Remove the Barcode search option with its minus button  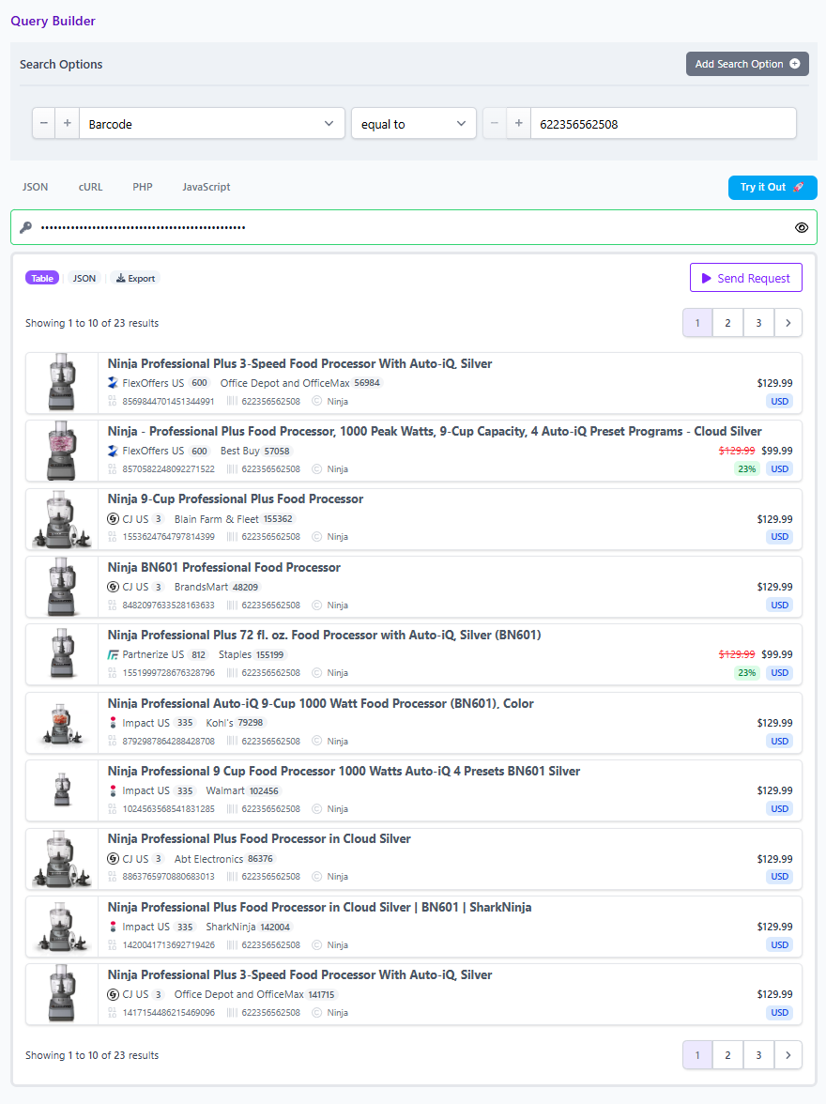tap(44, 123)
